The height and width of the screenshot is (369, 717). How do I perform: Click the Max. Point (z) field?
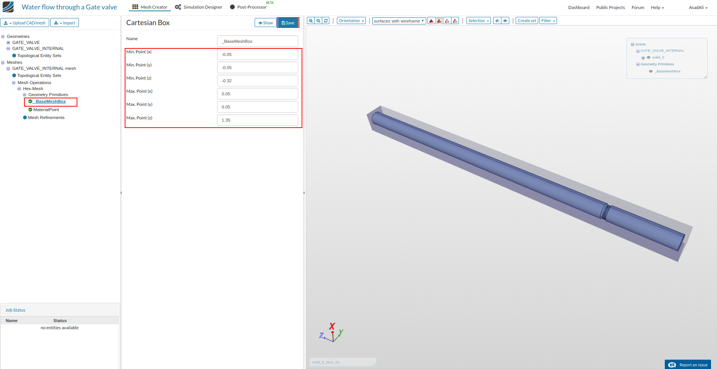tap(258, 120)
